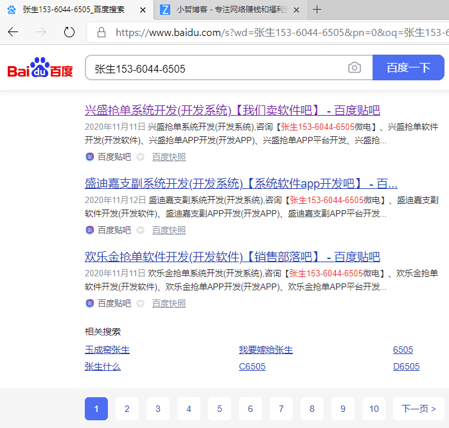Image resolution: width=449 pixels, height=428 pixels.
Task: Open the 欢乐金抢单软件开发 result link
Action: click(x=233, y=257)
